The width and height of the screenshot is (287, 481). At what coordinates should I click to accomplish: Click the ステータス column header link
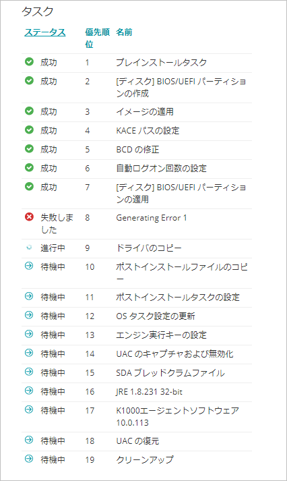click(45, 32)
